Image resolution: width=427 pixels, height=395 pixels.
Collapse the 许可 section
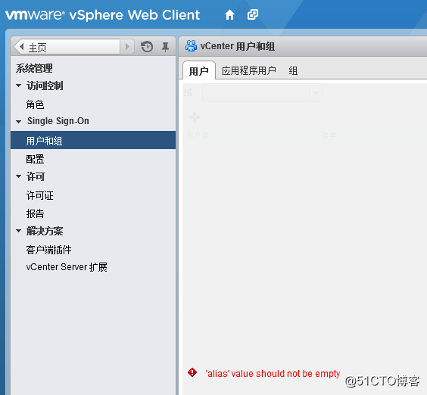point(18,176)
